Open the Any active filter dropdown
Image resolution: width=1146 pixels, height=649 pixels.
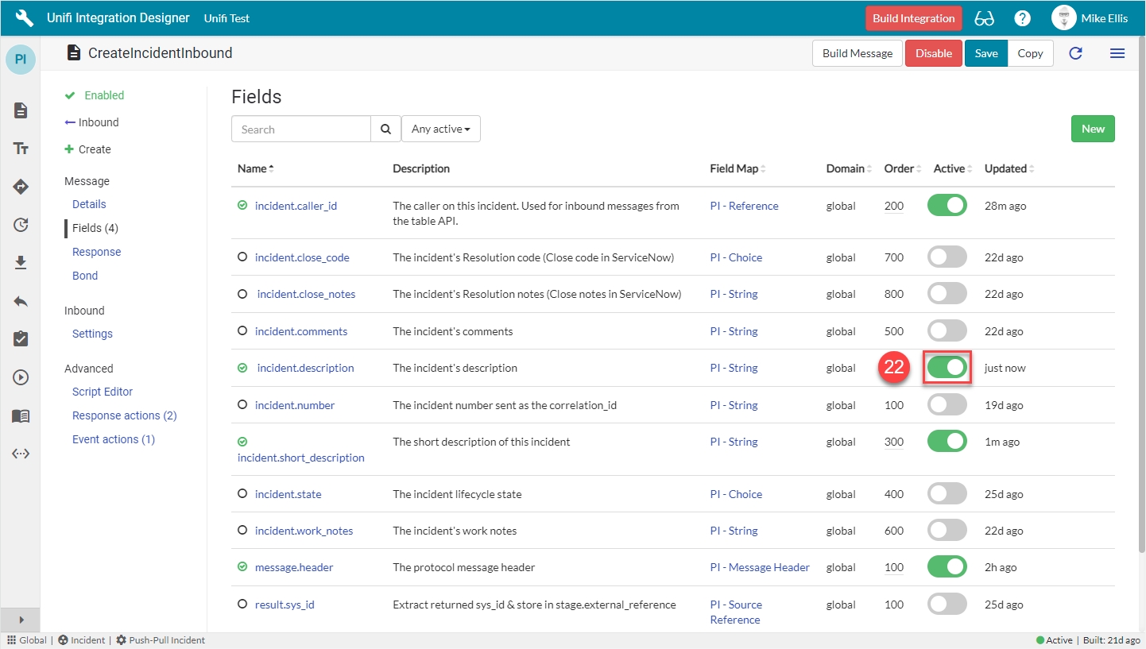coord(440,129)
